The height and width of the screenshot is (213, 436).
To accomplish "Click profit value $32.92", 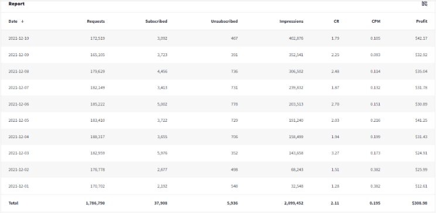I will coord(421,54).
